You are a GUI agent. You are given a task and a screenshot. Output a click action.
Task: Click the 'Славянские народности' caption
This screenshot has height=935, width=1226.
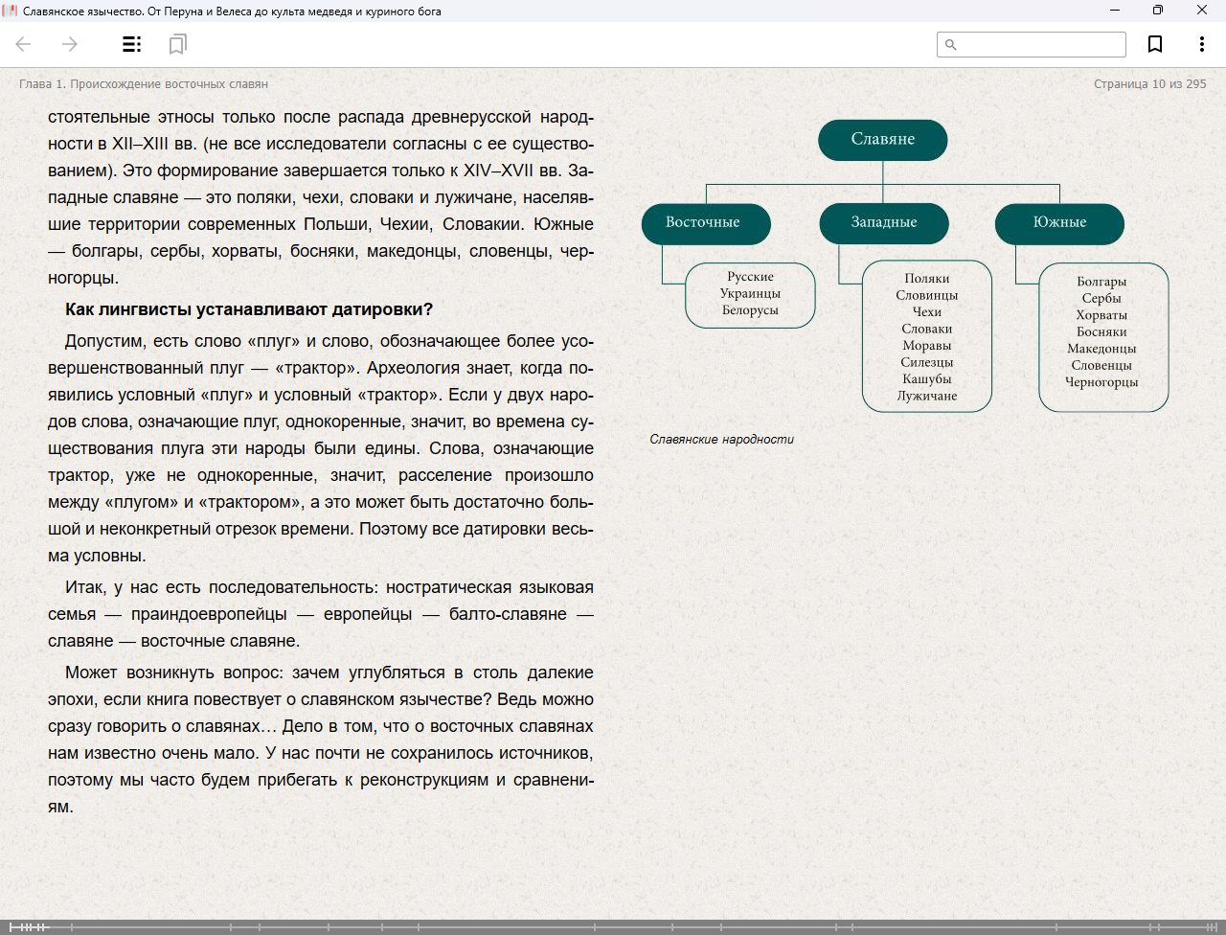tap(721, 440)
